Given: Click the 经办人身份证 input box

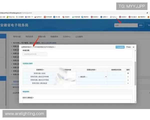Looking at the screenshot, I should 76,101.
